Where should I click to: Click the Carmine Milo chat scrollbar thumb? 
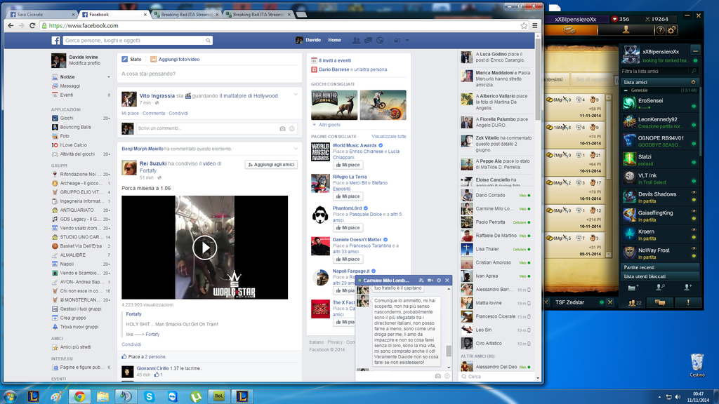(x=449, y=351)
